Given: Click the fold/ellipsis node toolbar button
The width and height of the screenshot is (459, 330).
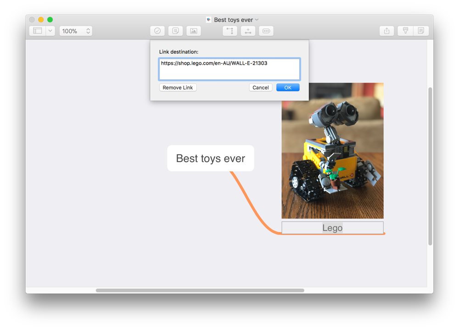Looking at the screenshot, I should [266, 31].
